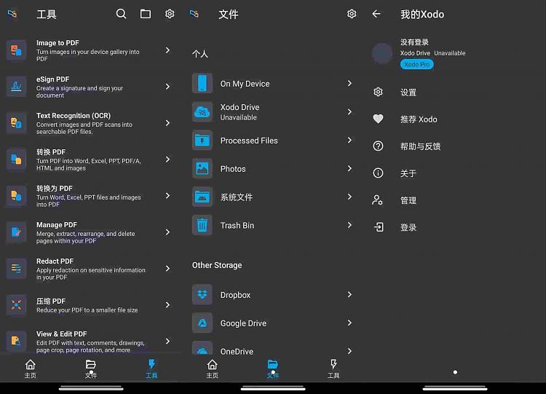Open 关于 entry
The width and height of the screenshot is (546, 394).
[455, 173]
